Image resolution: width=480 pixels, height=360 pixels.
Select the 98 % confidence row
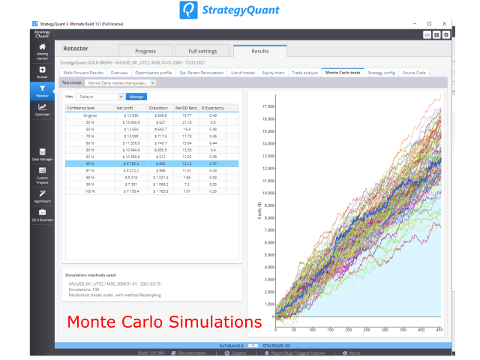point(152,178)
